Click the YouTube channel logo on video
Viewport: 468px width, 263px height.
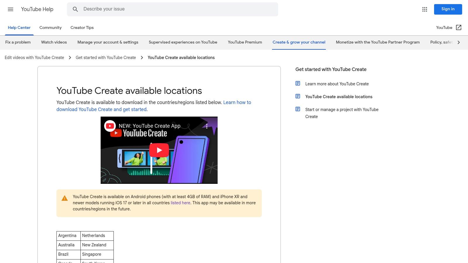pyautogui.click(x=110, y=126)
